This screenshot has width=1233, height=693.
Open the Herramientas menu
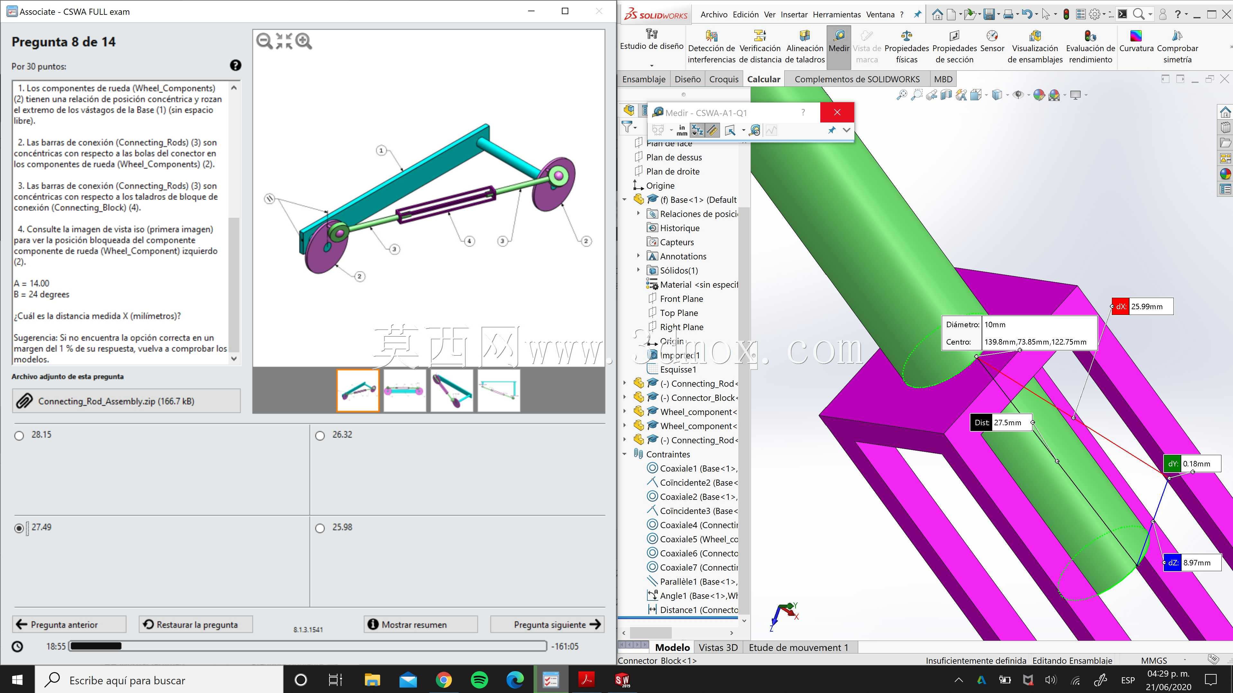pyautogui.click(x=836, y=14)
